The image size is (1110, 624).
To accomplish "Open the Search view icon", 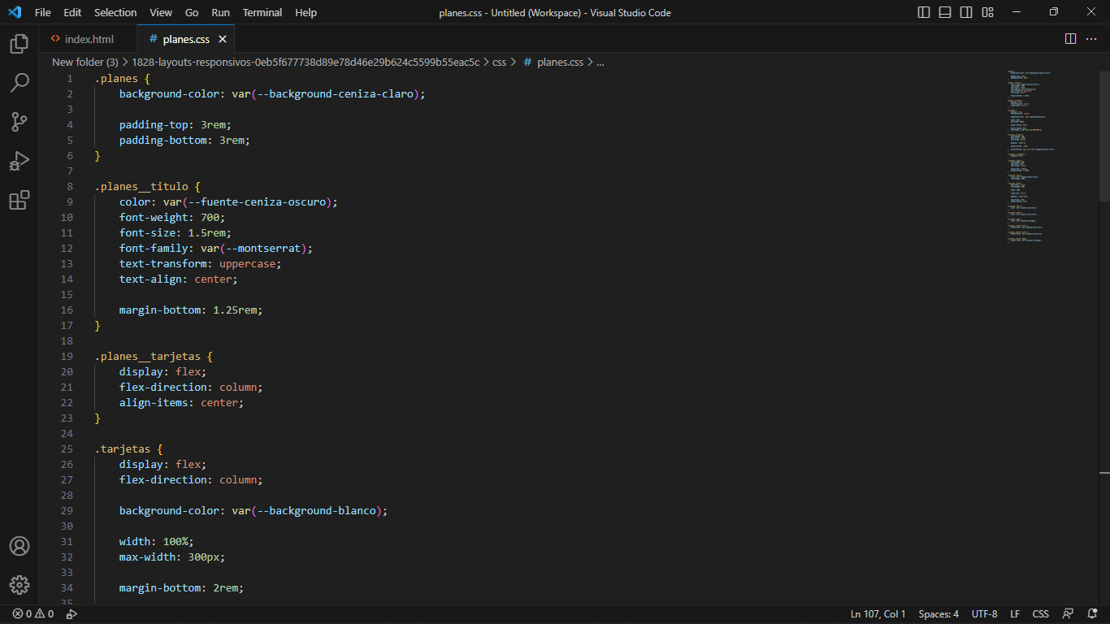I will click(x=20, y=83).
